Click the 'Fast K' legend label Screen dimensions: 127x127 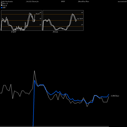[x=5, y=6]
